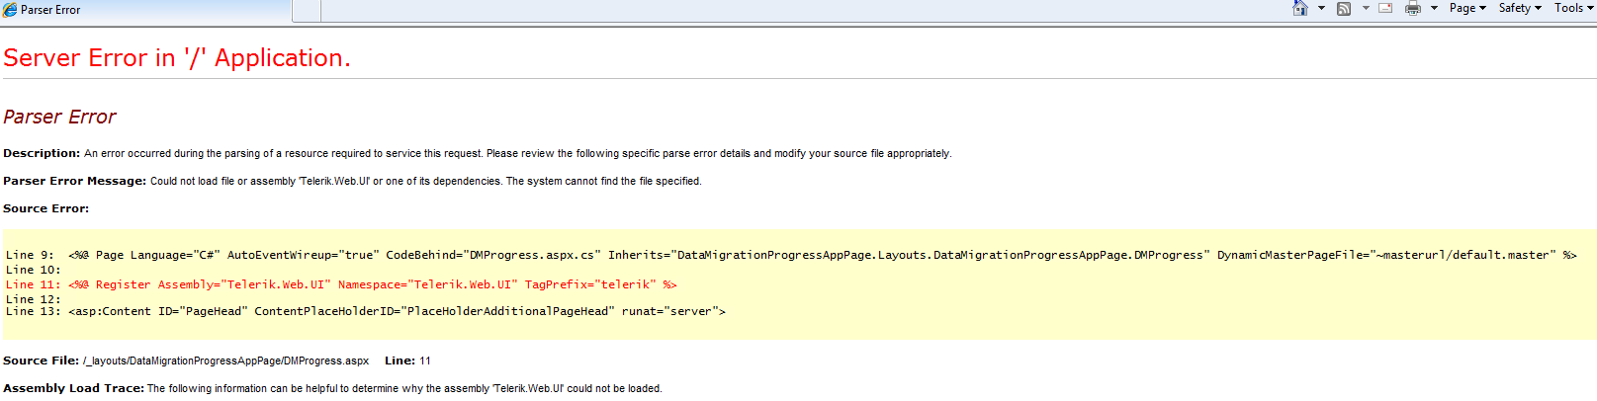
Task: Expand the dropdown arrow next to Print
Action: coord(1434,8)
